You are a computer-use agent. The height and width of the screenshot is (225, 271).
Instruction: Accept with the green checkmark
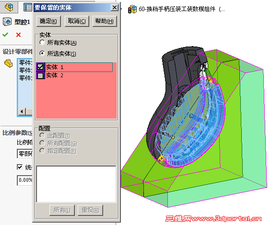click(x=5, y=35)
